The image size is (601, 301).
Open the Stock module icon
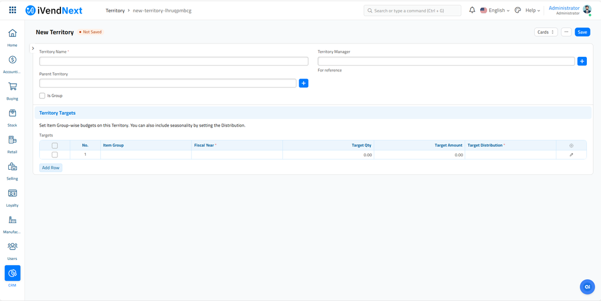click(12, 113)
